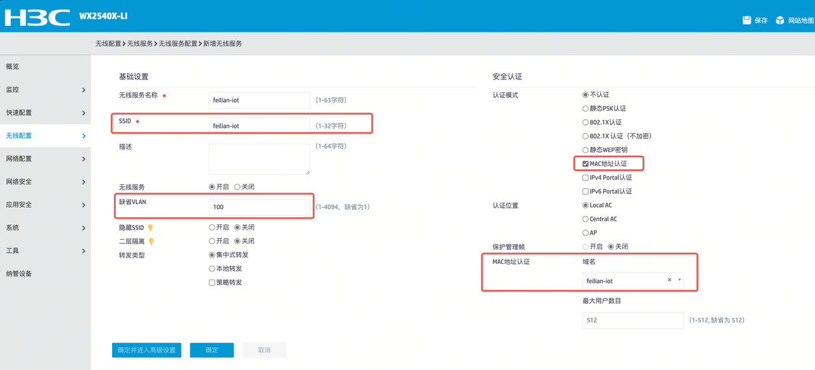Image resolution: width=815 pixels, height=370 pixels.
Task: Enable the IPv4 Portal认证 checkbox
Action: [x=585, y=178]
